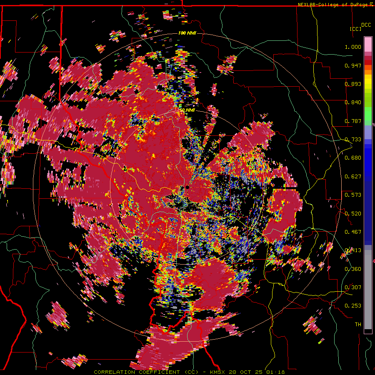Viewport: 375px width, 375px height.
Task: Select the 0.840 legend value
Action: point(353,102)
